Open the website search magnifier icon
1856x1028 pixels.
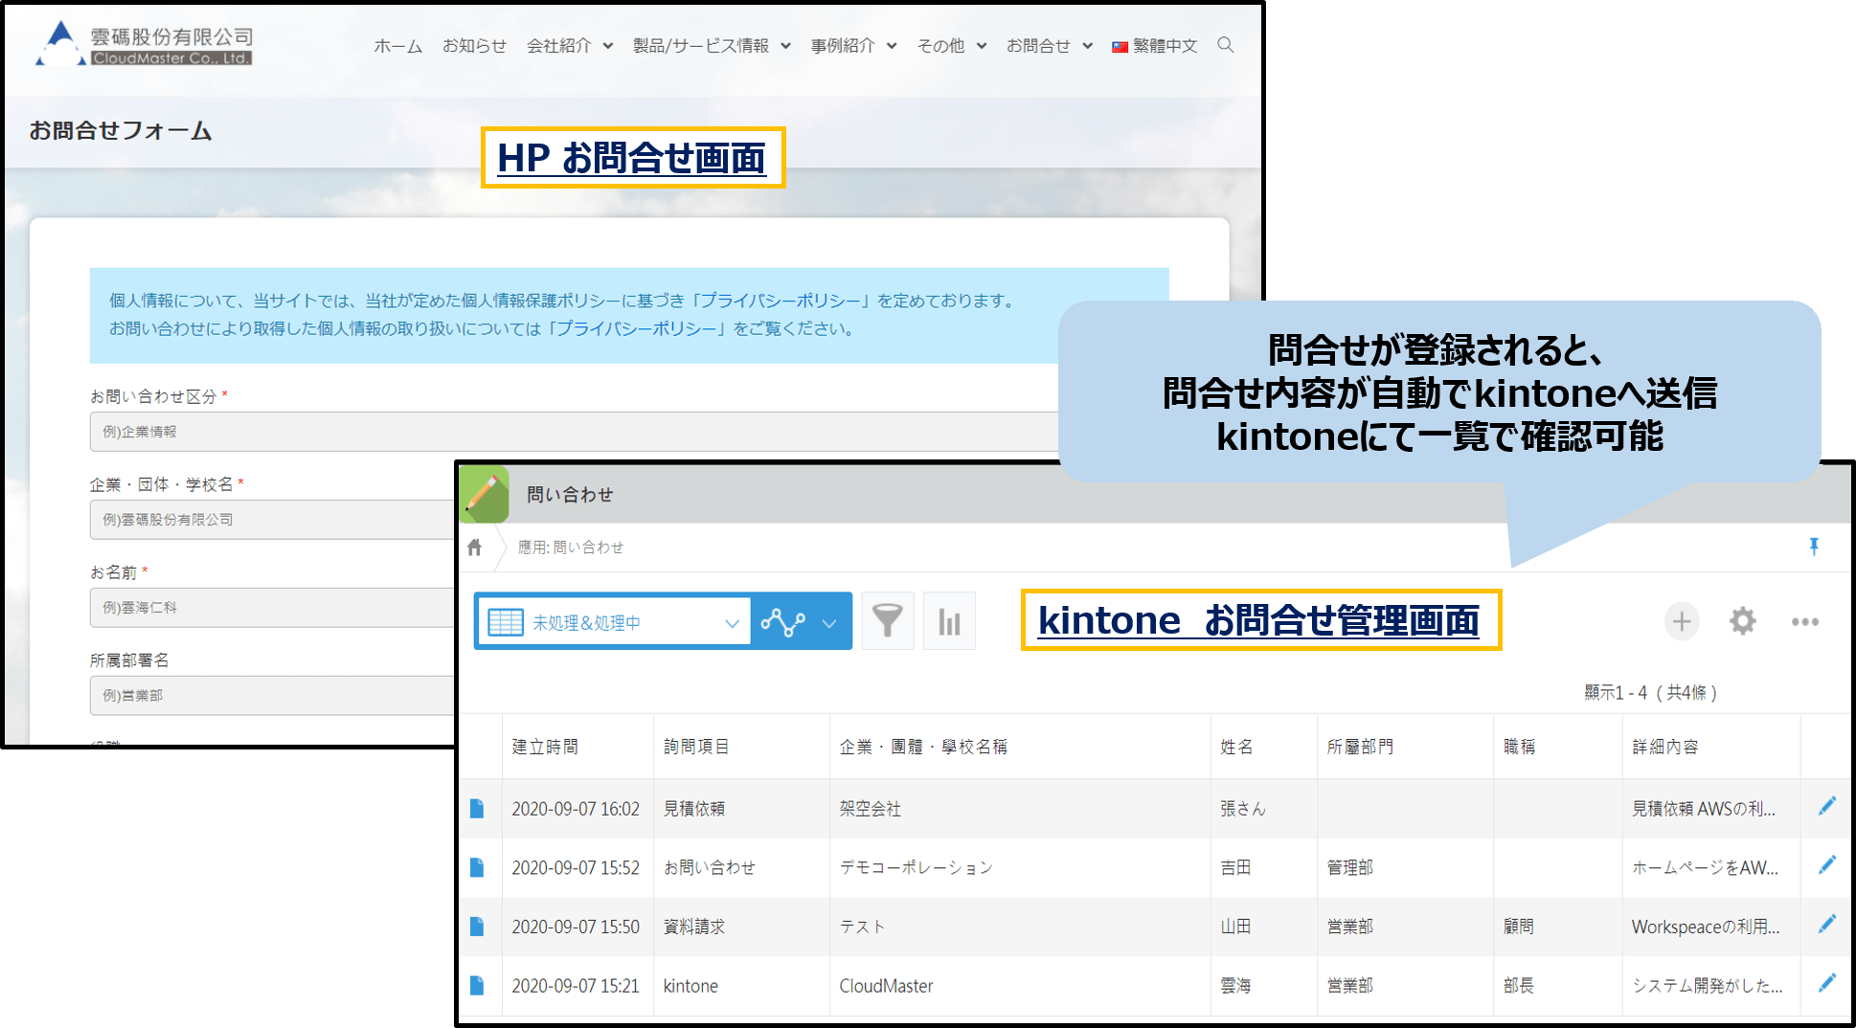(x=1225, y=45)
